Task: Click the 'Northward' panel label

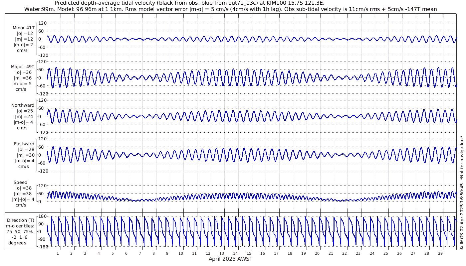Action: coord(23,105)
